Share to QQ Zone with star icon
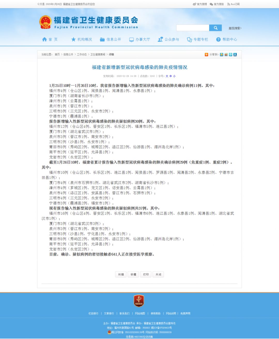The width and height of the screenshot is (279, 339). click(x=222, y=55)
